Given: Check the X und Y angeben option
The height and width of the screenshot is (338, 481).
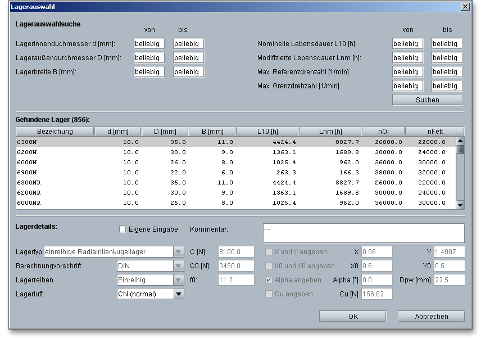Looking at the screenshot, I should click(x=269, y=252).
